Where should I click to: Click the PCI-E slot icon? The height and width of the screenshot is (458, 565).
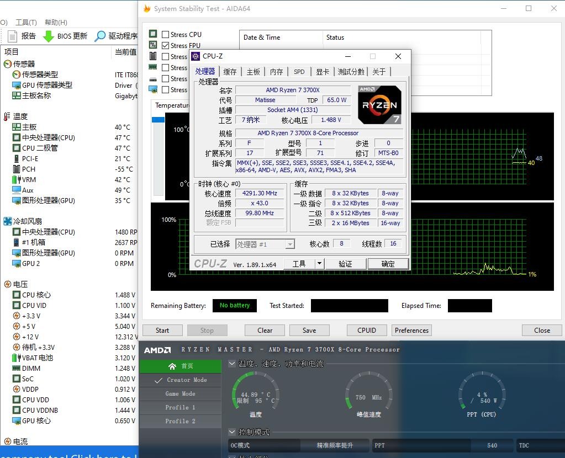point(16,158)
